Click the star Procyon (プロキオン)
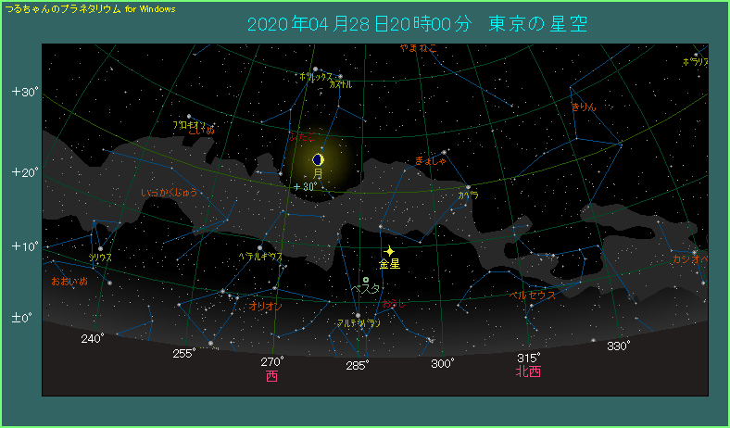Screen dimensions: 730x428 189,117
